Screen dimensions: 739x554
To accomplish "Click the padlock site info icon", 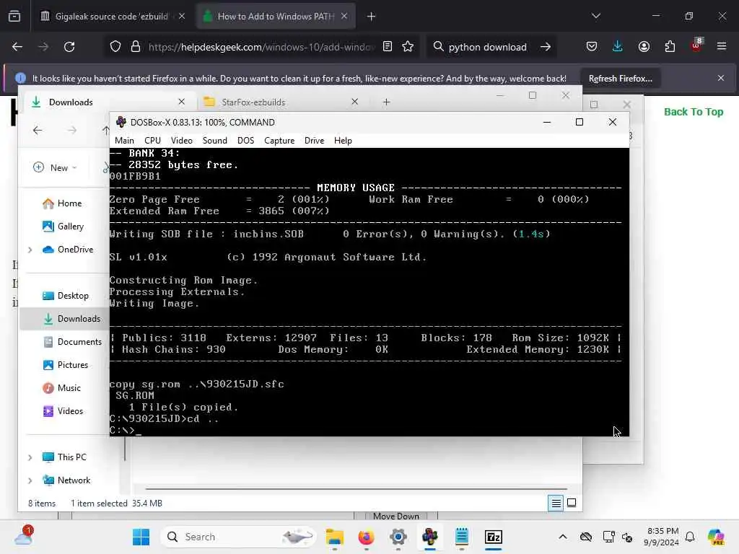I will pyautogui.click(x=136, y=47).
